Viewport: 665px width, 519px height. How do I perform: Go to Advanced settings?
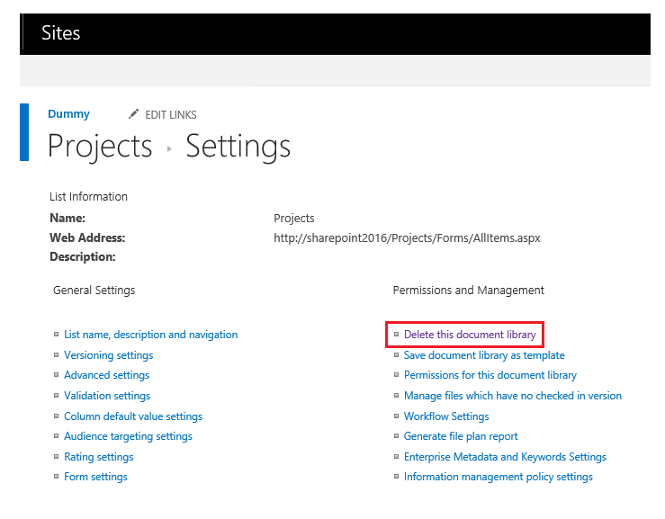(106, 375)
